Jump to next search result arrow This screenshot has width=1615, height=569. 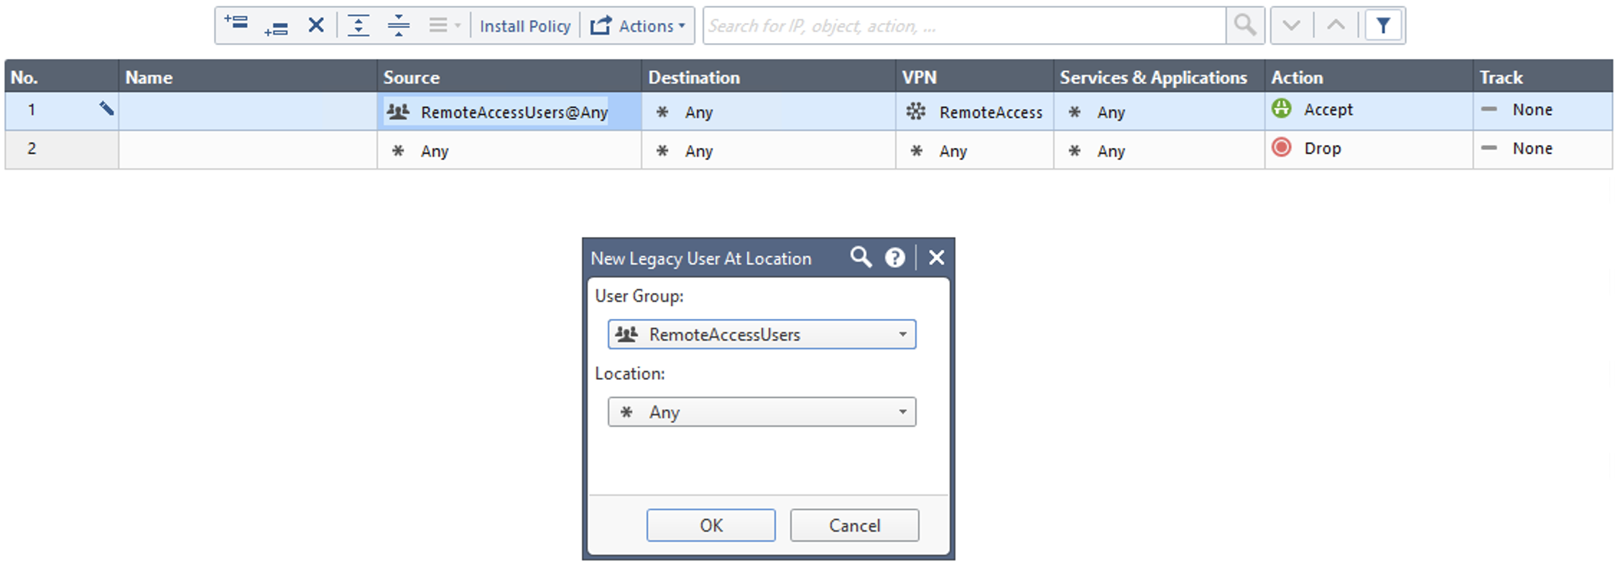click(x=1291, y=26)
